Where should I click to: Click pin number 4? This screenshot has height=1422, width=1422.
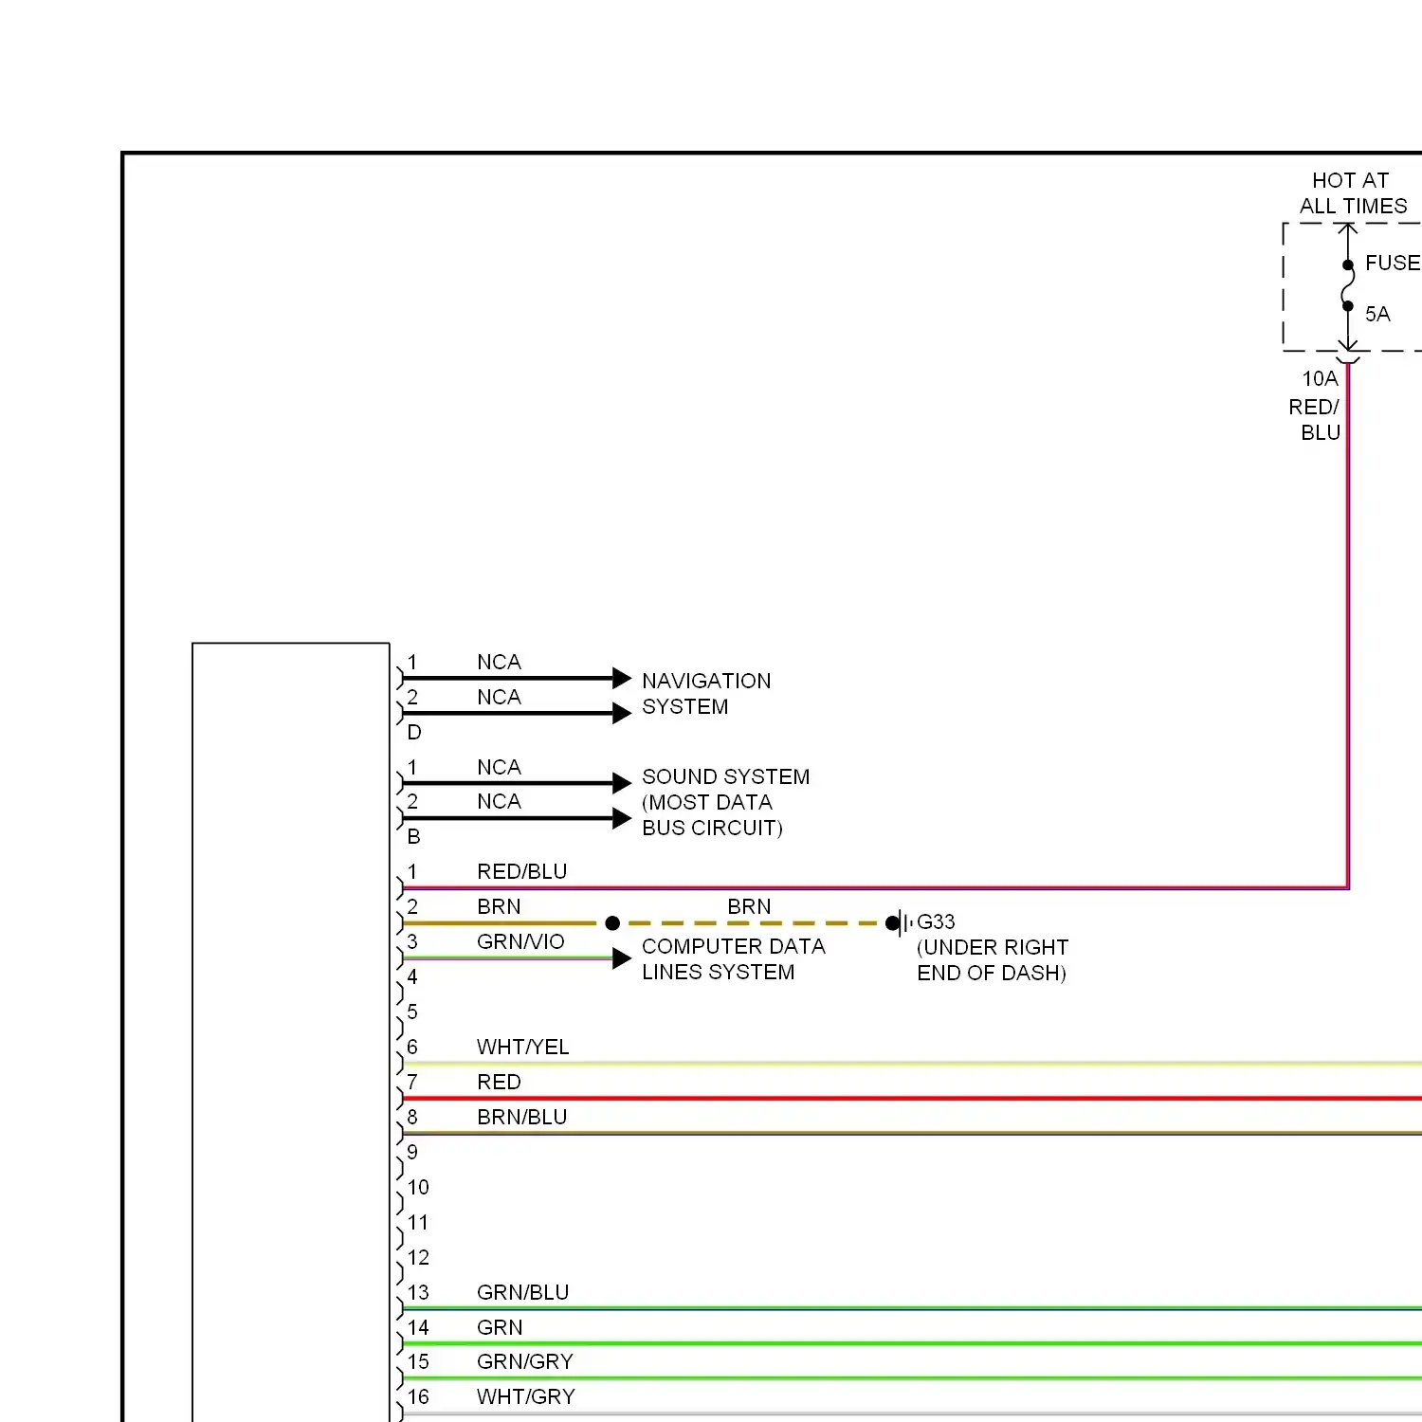(x=412, y=976)
